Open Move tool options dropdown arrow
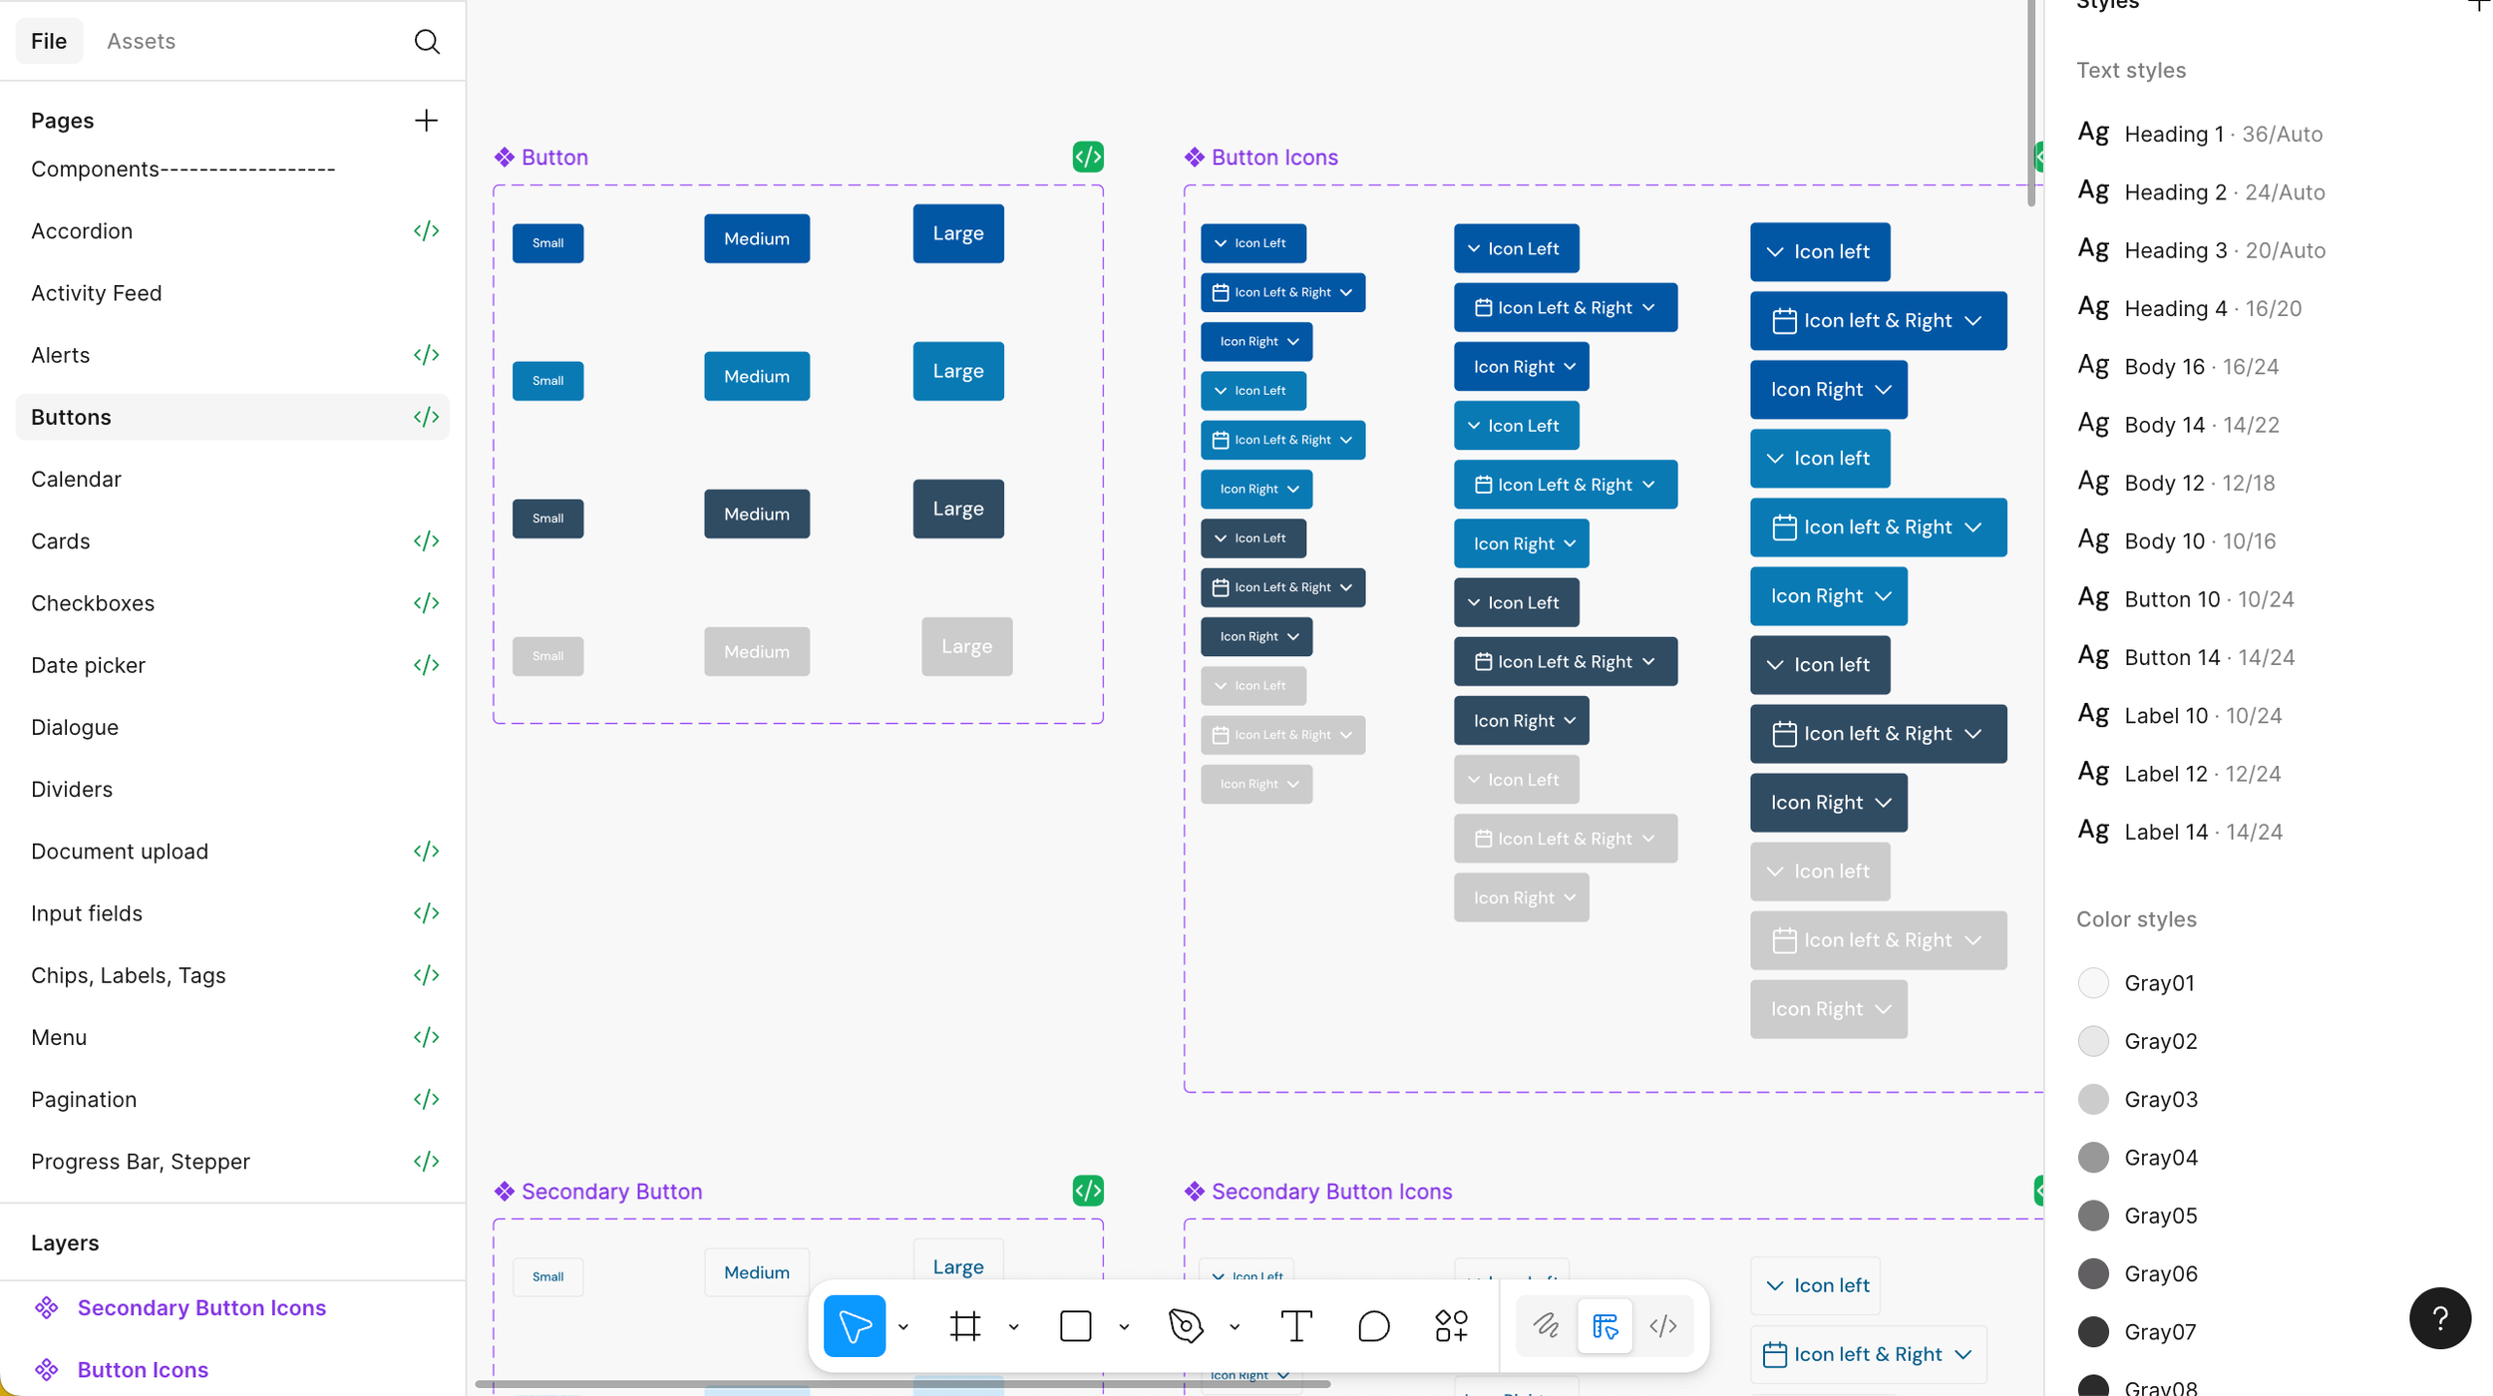 tap(903, 1327)
